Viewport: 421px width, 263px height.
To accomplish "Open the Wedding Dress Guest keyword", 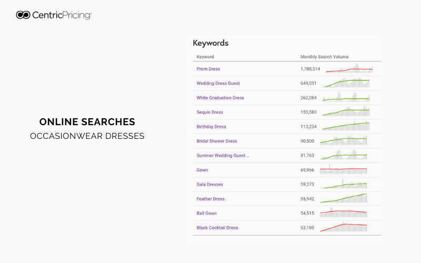I will 218,84.
